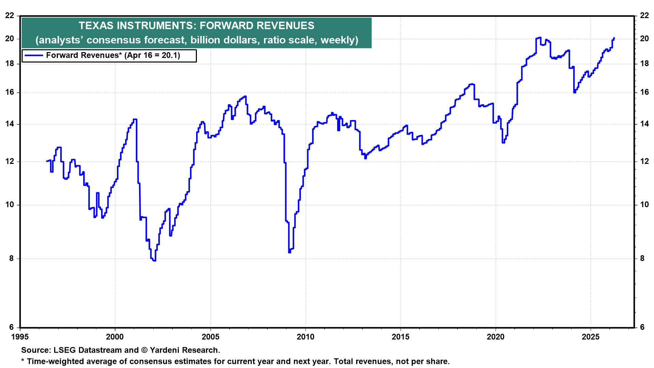Viewport: 654px width, 368px height.
Task: Click the 2025 x-axis label
Action: [591, 337]
